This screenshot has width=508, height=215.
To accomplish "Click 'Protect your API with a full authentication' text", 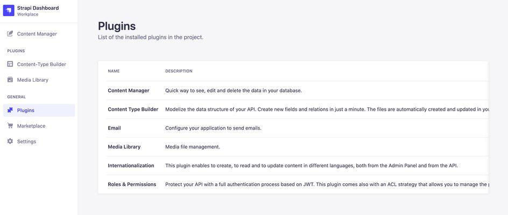I will click(327, 184).
